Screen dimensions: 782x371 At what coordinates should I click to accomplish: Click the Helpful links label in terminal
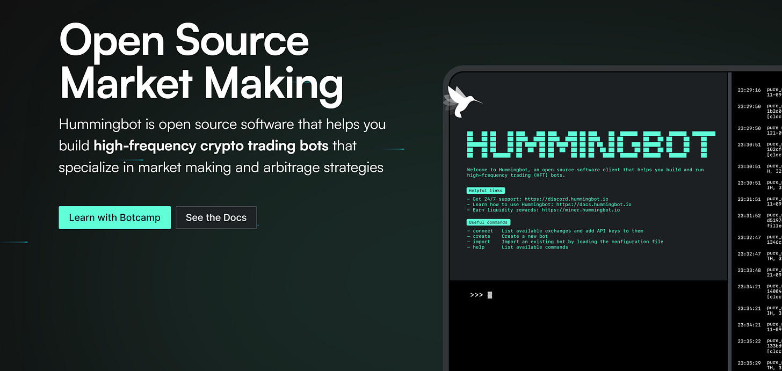point(486,191)
